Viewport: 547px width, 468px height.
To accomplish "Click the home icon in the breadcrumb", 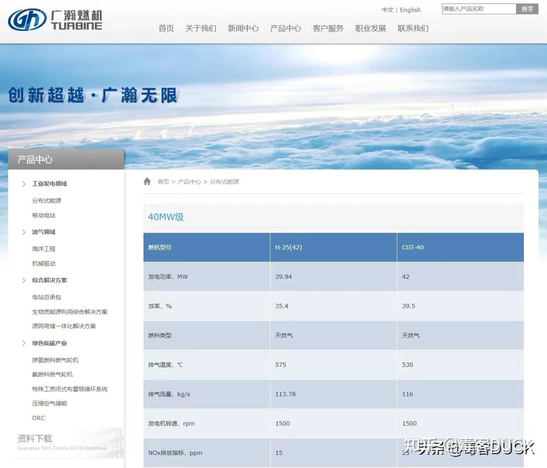I will point(147,181).
